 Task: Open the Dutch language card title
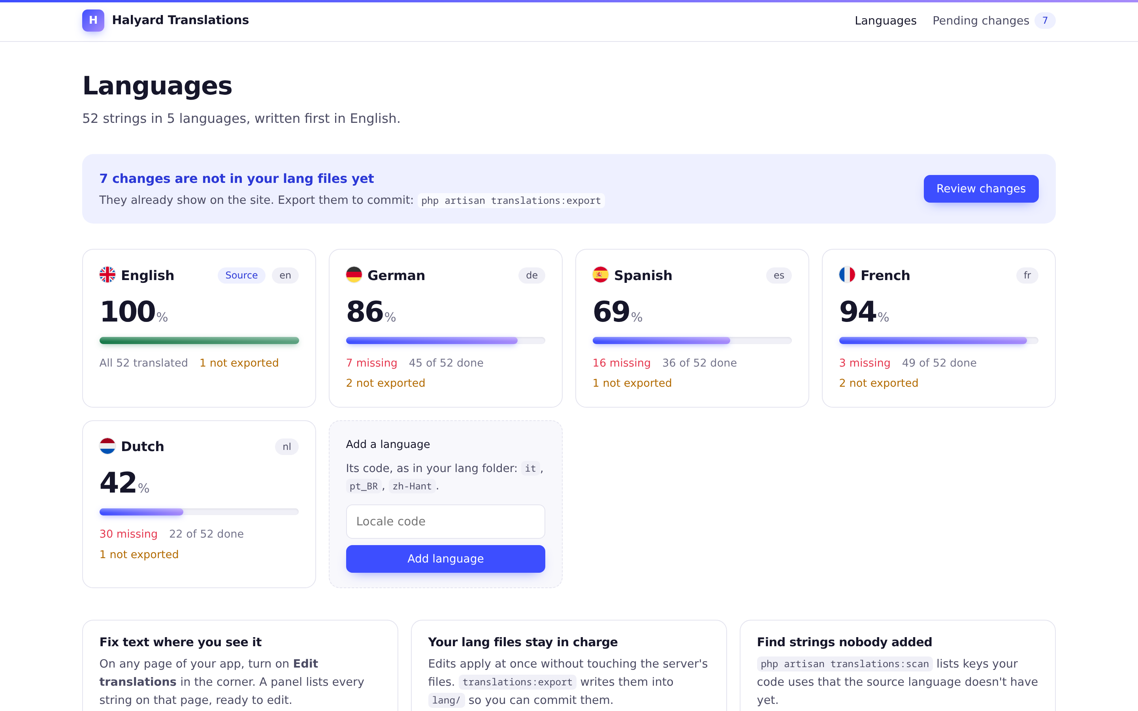[x=143, y=446]
